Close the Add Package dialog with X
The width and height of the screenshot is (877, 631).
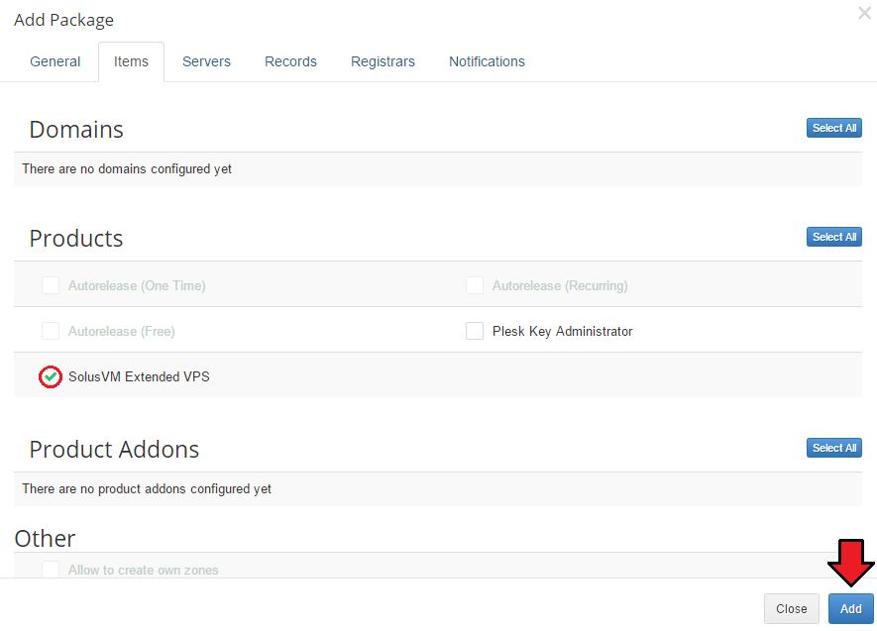tap(864, 13)
